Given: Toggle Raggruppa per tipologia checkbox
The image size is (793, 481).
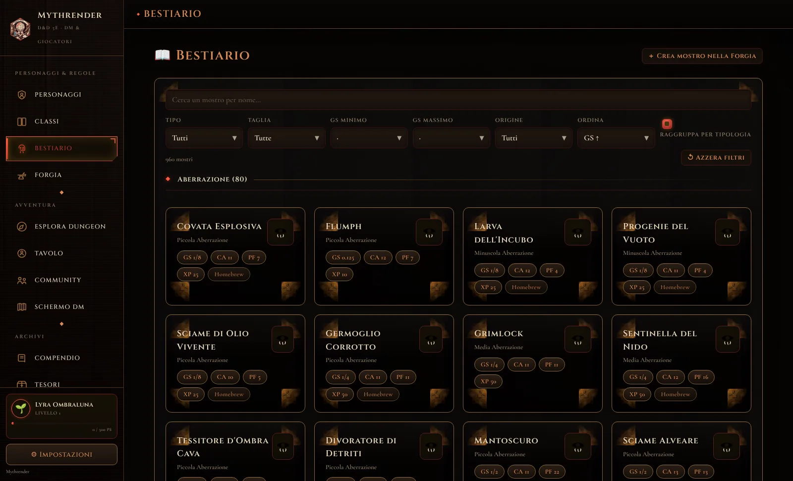Looking at the screenshot, I should tap(667, 124).
